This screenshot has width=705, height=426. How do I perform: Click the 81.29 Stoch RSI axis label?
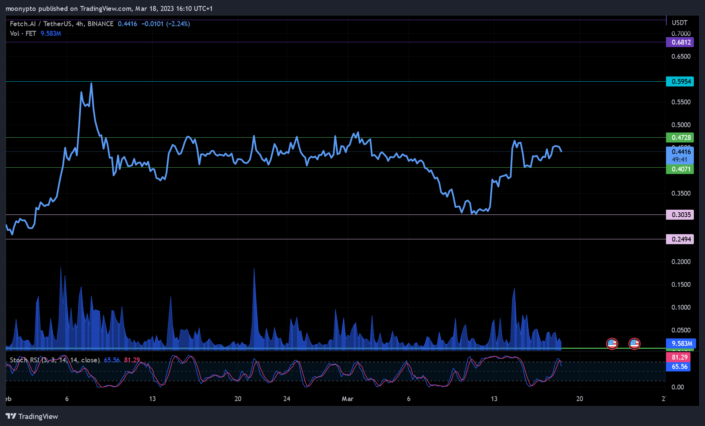[x=678, y=357]
